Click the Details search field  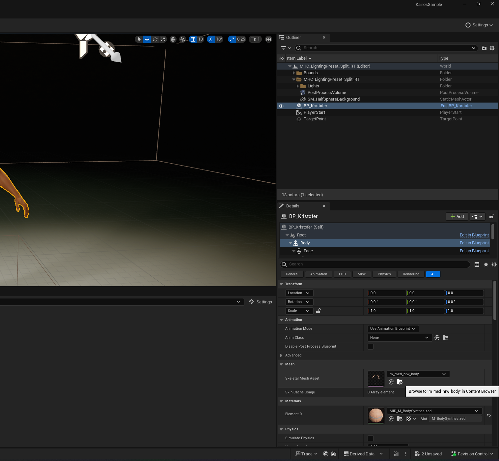pos(375,264)
